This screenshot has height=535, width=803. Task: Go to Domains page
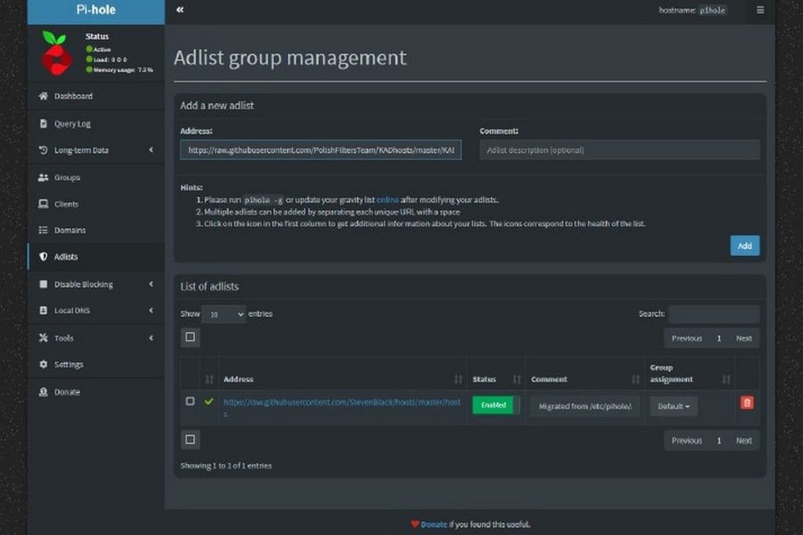(96, 230)
